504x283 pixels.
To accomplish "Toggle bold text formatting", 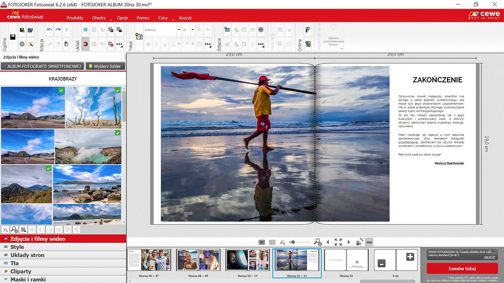I will (x=148, y=44).
